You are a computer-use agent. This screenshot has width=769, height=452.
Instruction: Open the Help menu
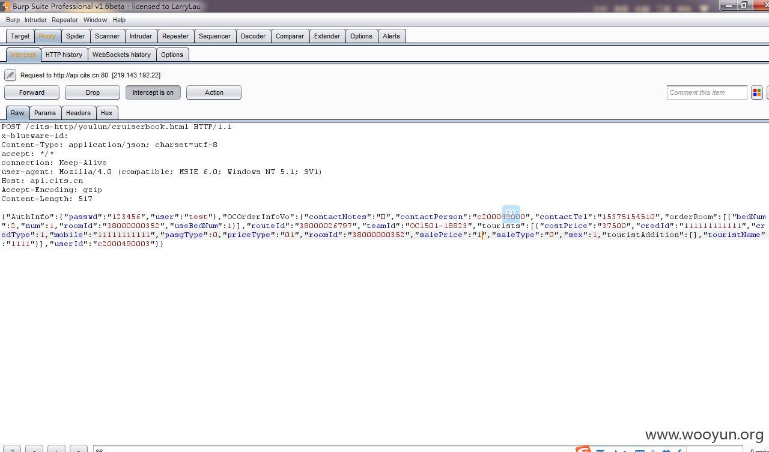119,20
